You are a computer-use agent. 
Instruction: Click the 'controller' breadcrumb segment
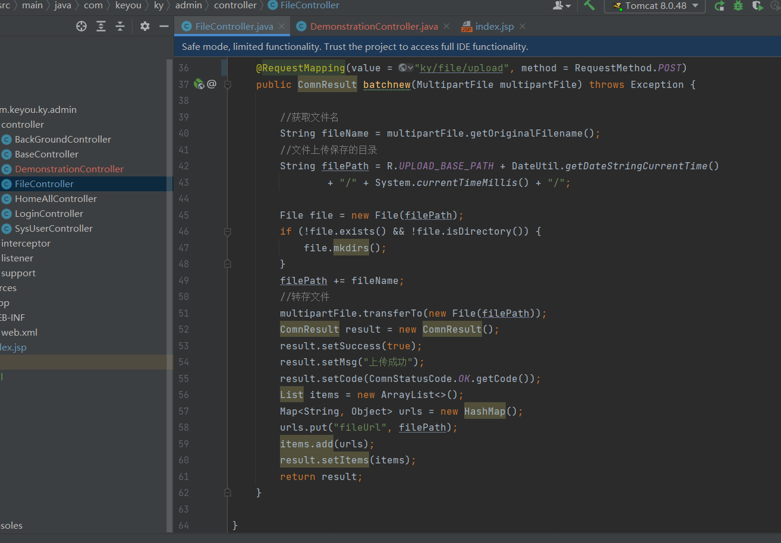(235, 5)
